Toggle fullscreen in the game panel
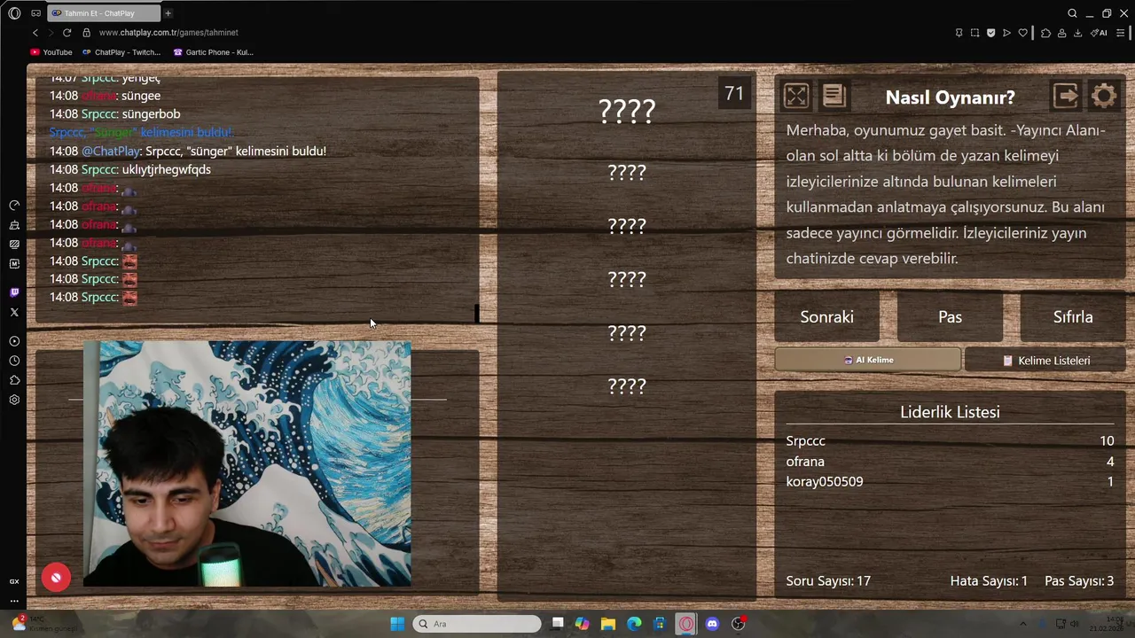 point(796,96)
